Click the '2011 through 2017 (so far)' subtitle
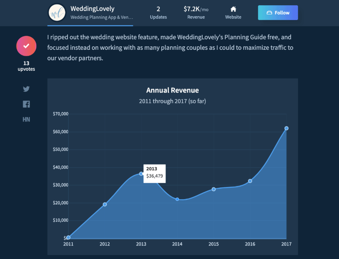The width and height of the screenshot is (339, 259). tap(173, 101)
